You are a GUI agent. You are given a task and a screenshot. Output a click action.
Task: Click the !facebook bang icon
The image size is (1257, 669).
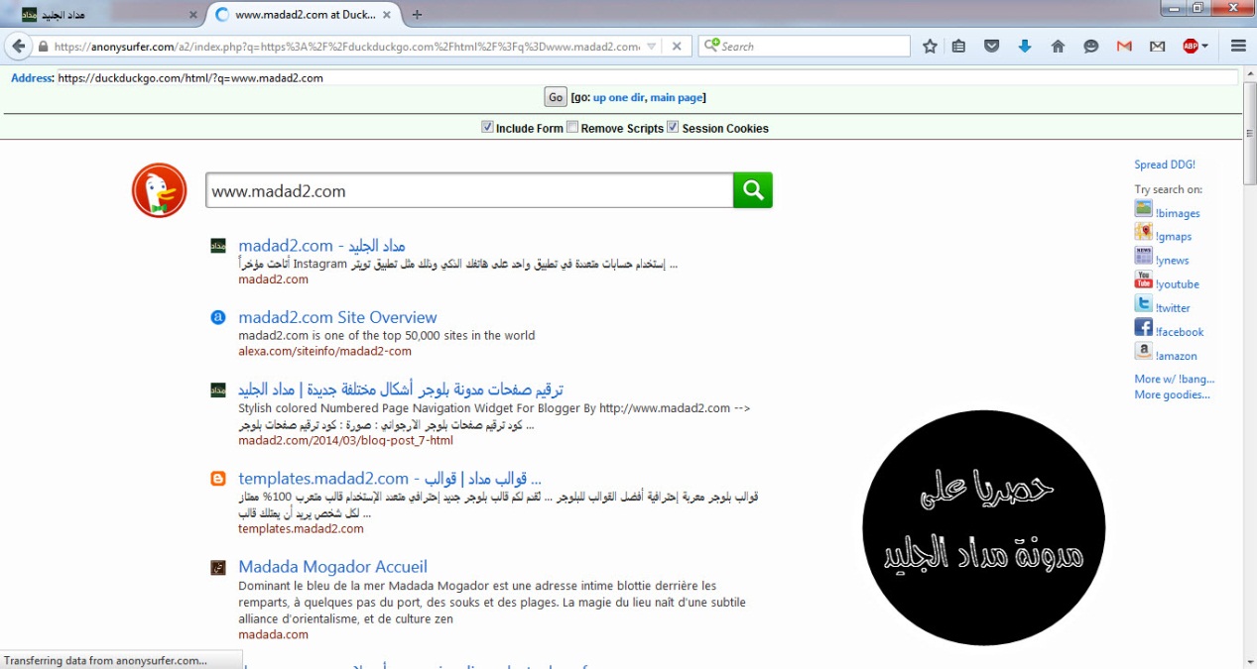coord(1144,327)
